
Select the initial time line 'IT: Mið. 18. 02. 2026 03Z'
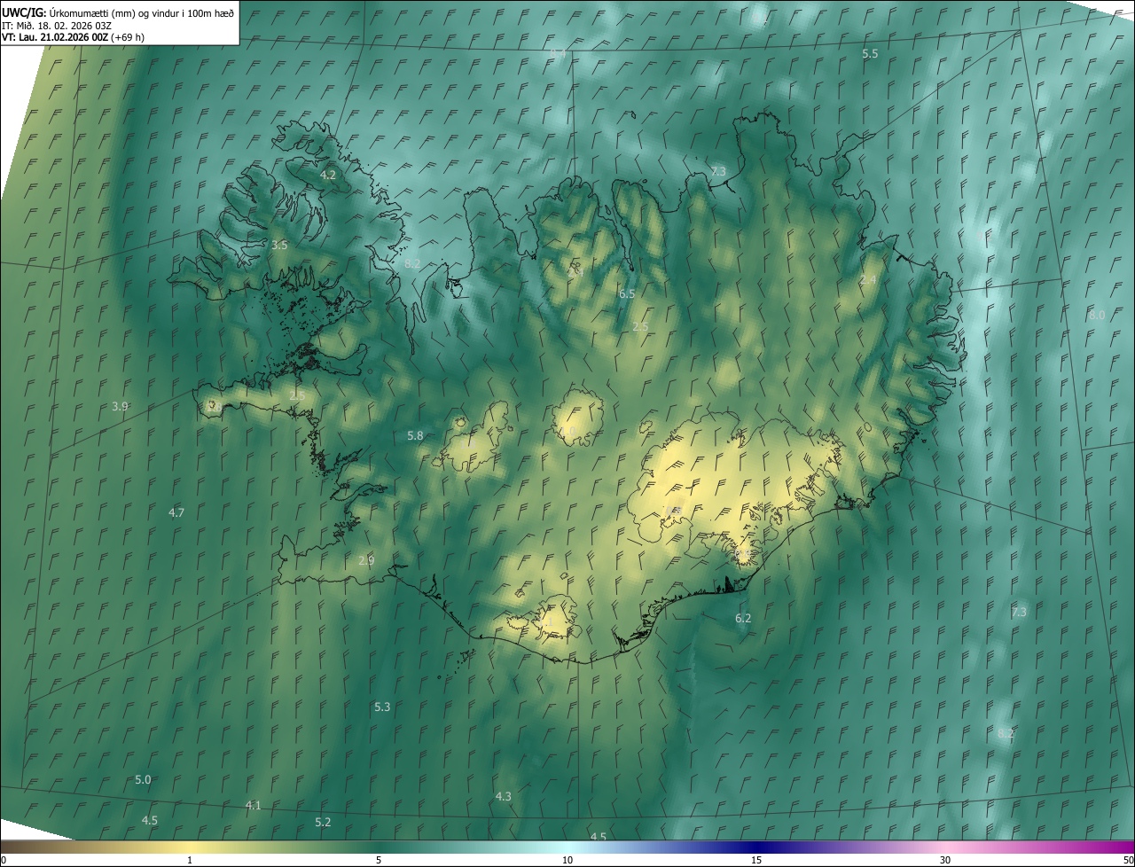57,25
